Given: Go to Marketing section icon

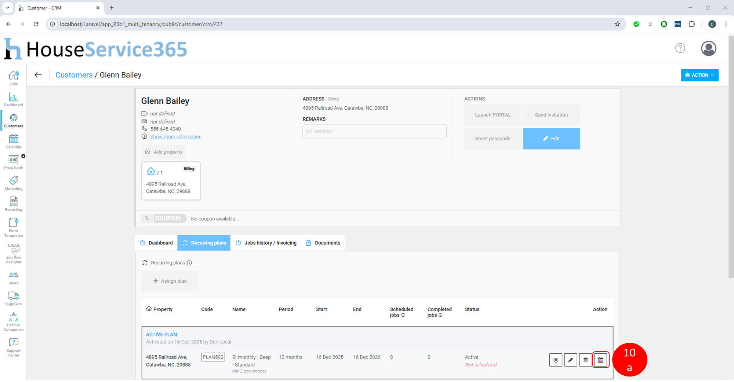Looking at the screenshot, I should pos(14,183).
